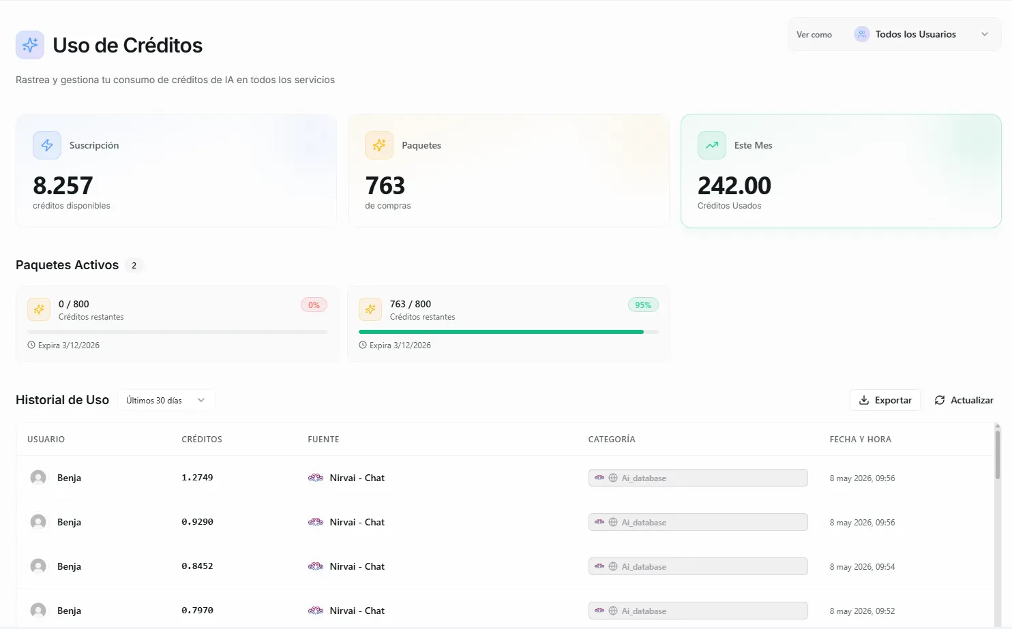
Task: Click the Ai_database badge in the 1.2749 row
Action: coord(698,478)
